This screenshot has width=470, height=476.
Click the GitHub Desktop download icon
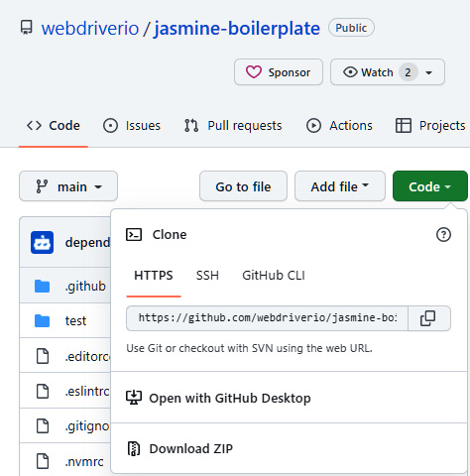[134, 398]
